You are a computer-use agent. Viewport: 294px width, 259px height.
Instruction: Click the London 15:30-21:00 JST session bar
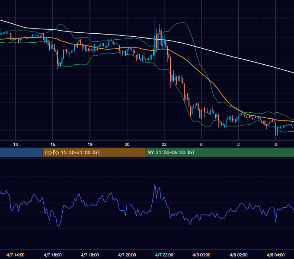(94, 152)
